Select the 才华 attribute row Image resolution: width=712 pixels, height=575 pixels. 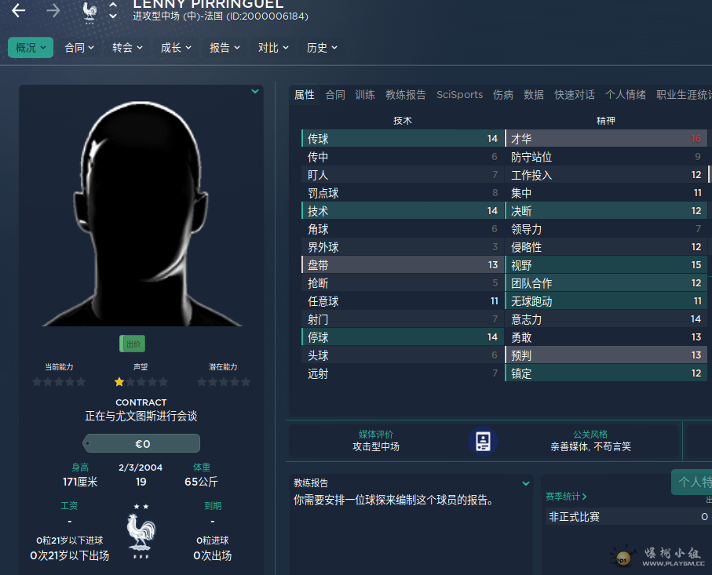tap(605, 139)
